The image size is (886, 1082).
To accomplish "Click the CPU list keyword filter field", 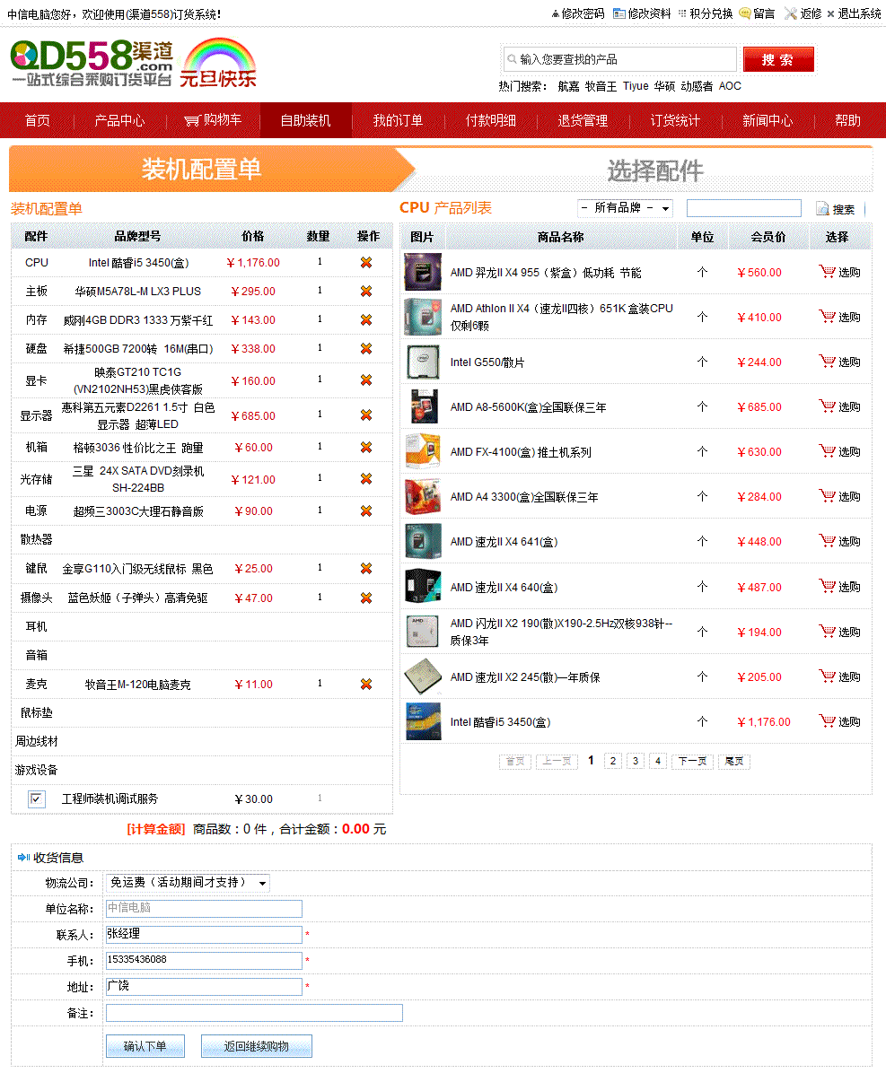I will click(x=744, y=208).
